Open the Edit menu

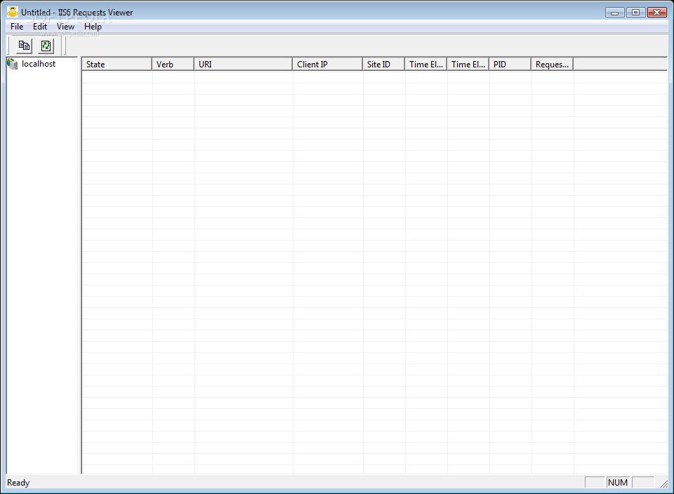click(40, 27)
